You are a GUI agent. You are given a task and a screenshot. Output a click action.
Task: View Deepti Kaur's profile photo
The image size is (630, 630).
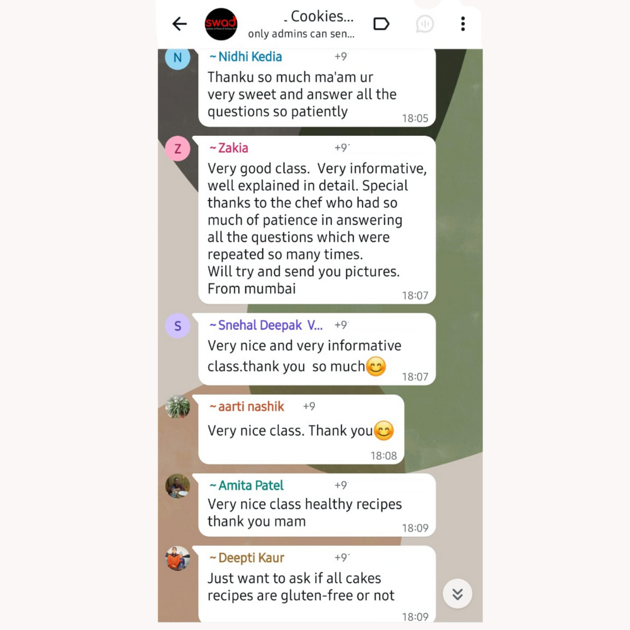tap(177, 558)
